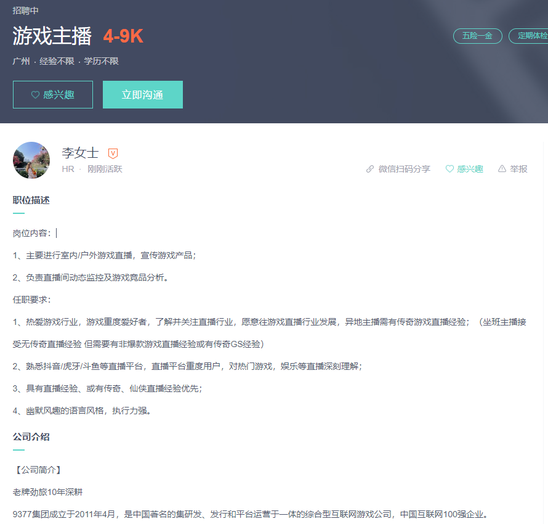Click the 广州 location text
Viewport: 548px width, 524px height.
[22, 61]
